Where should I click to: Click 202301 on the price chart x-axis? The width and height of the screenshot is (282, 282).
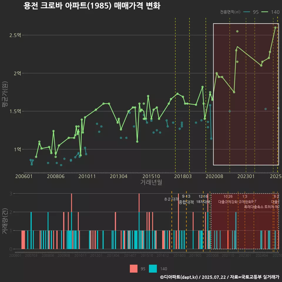point(246,176)
